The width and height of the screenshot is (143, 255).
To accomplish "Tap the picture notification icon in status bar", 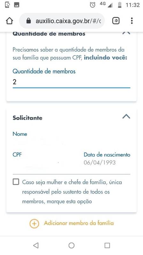I will (x=17, y=5).
